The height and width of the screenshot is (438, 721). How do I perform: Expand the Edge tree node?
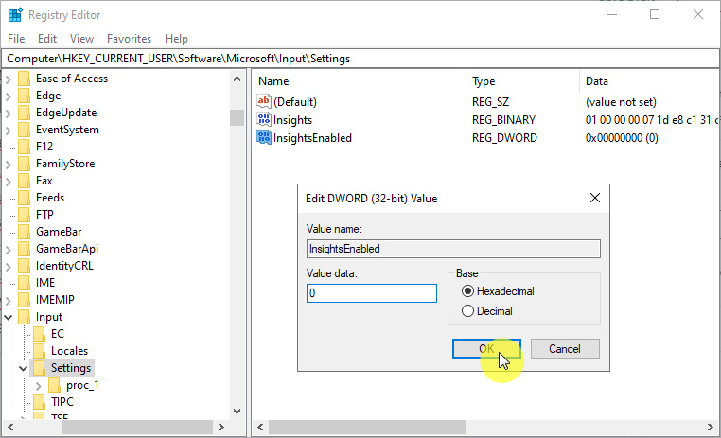click(9, 96)
